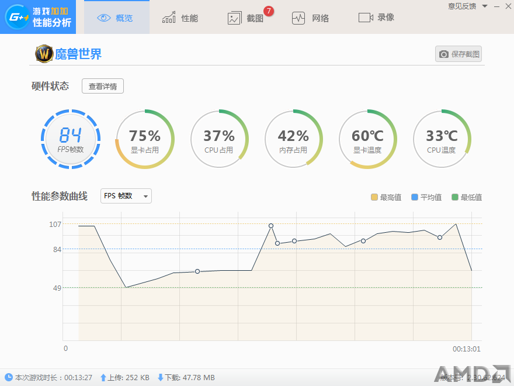Select the 37% CPU占用 gauge
The width and height of the screenshot is (514, 386).
pos(219,139)
